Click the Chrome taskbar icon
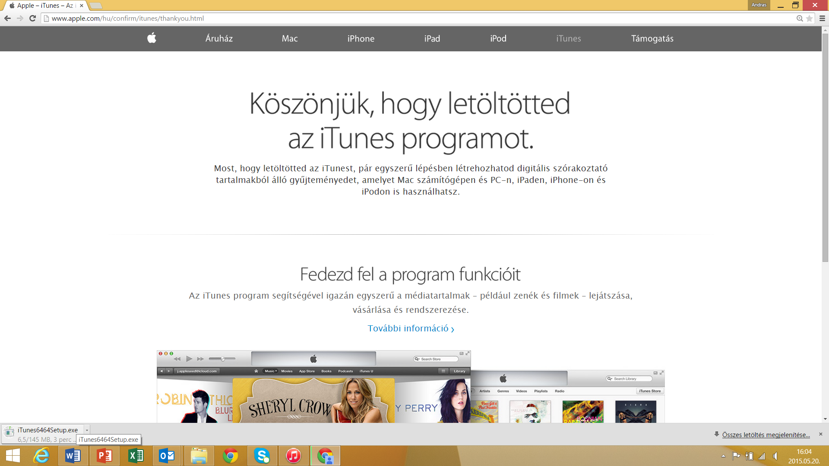 coord(230,456)
